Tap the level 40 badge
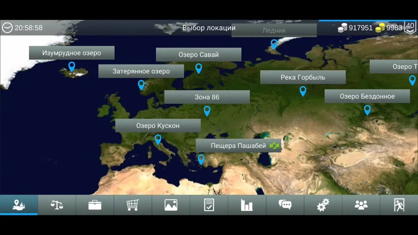The image size is (418, 235). (410, 27)
